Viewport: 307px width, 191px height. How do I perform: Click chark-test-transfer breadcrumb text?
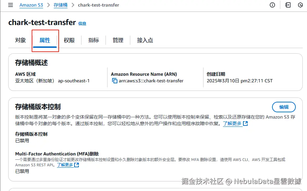point(99,5)
